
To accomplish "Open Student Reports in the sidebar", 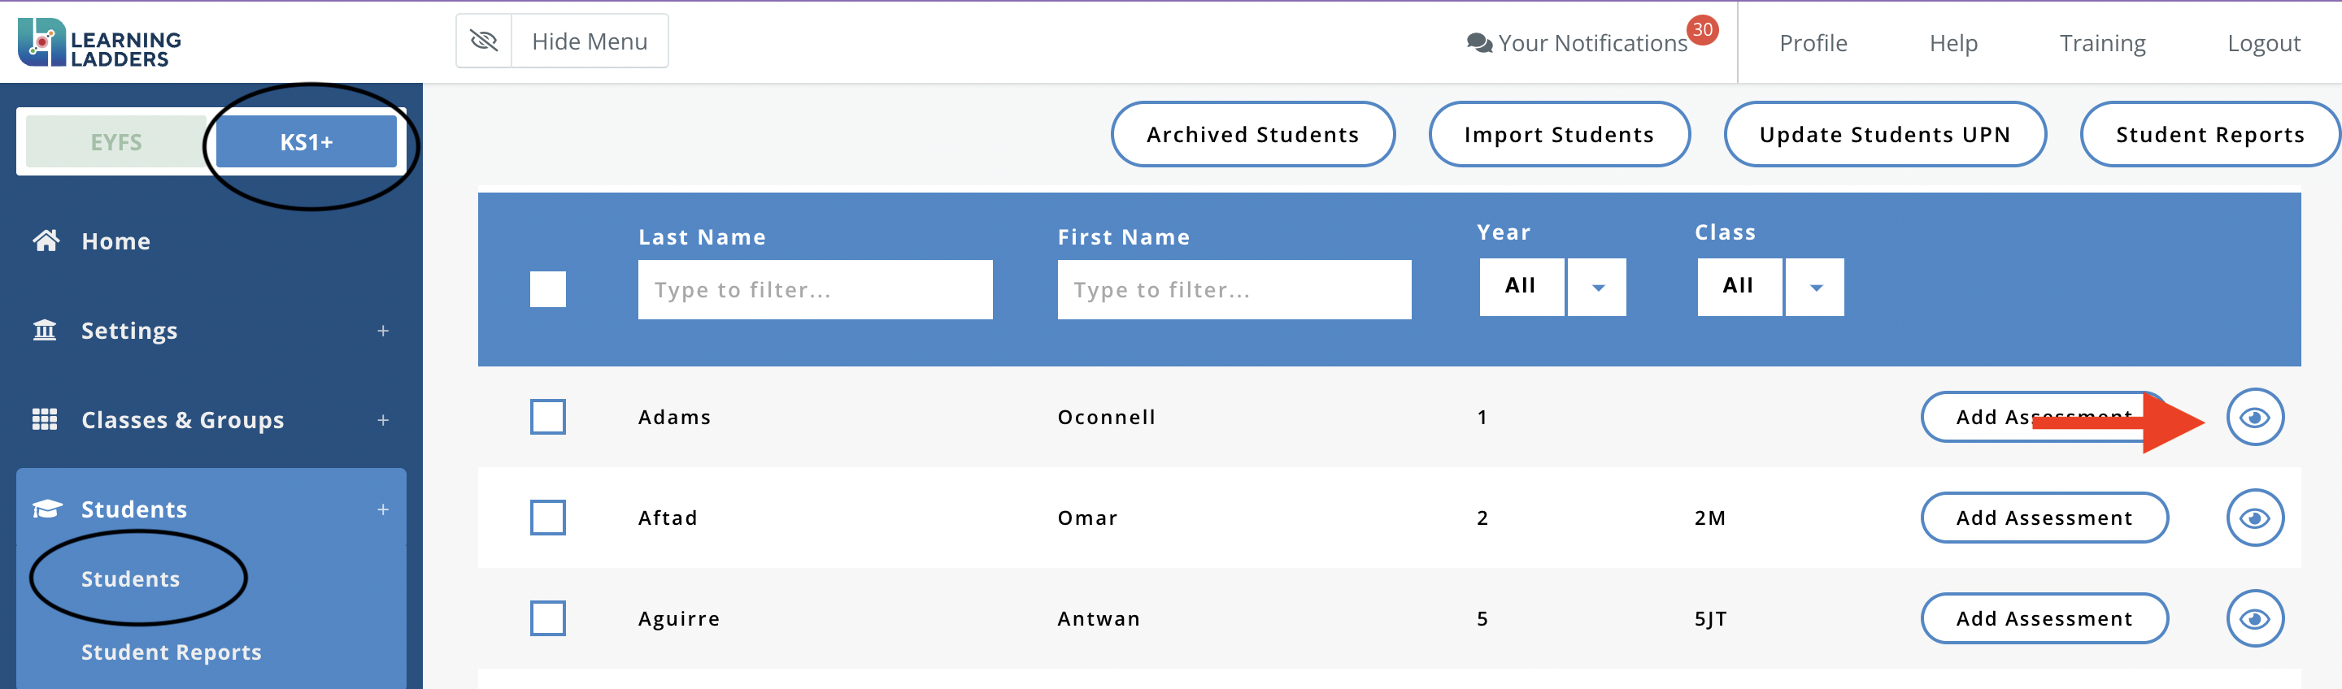I will (171, 652).
